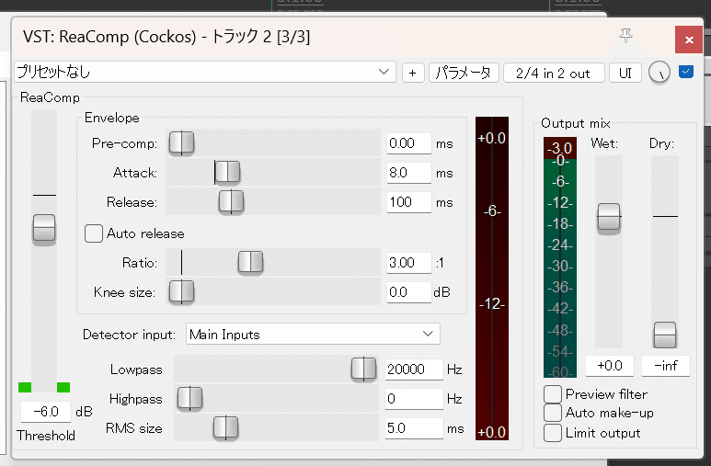Viewport: 711px width, 466px height.
Task: Open the Detector input Main Inputs dropdown
Action: [x=313, y=334]
